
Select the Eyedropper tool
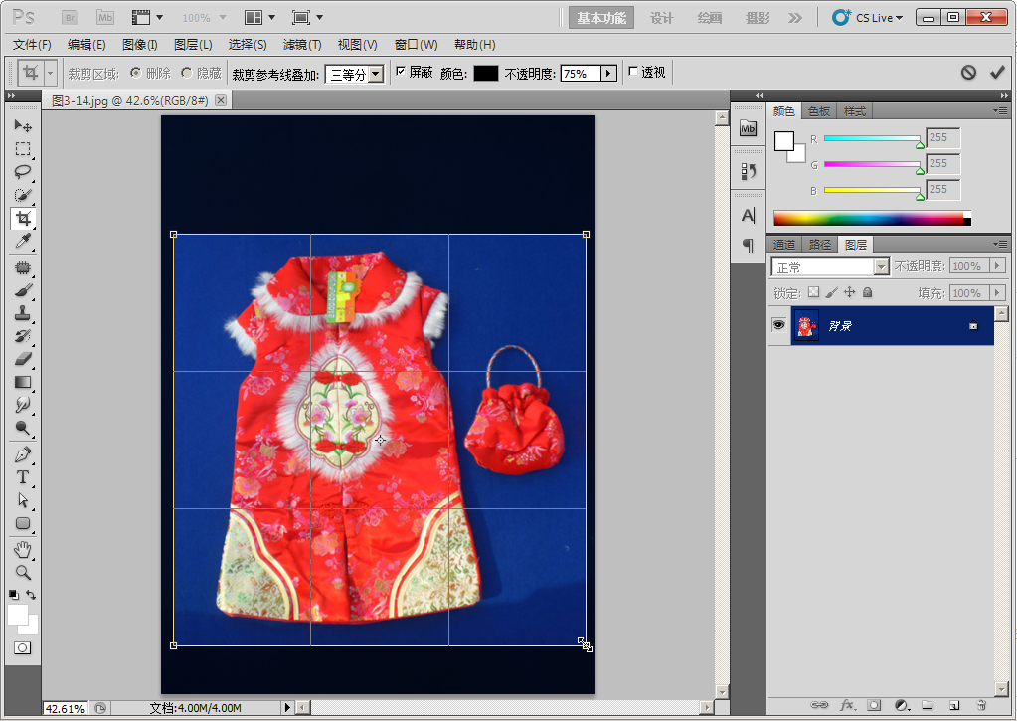coord(23,242)
